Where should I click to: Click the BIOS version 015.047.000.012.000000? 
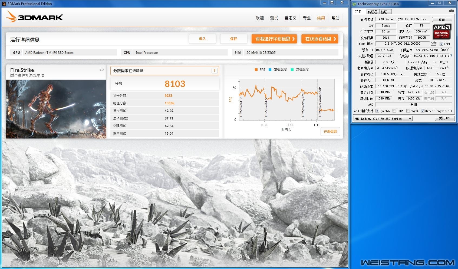(402, 44)
